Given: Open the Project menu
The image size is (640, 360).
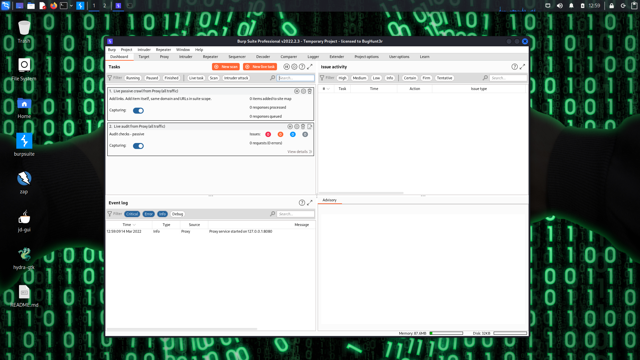Looking at the screenshot, I should click(127, 50).
